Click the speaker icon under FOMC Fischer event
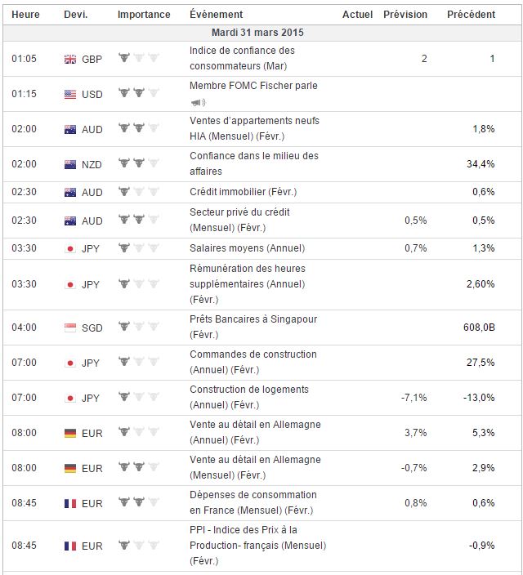523x575 pixels. (x=197, y=102)
